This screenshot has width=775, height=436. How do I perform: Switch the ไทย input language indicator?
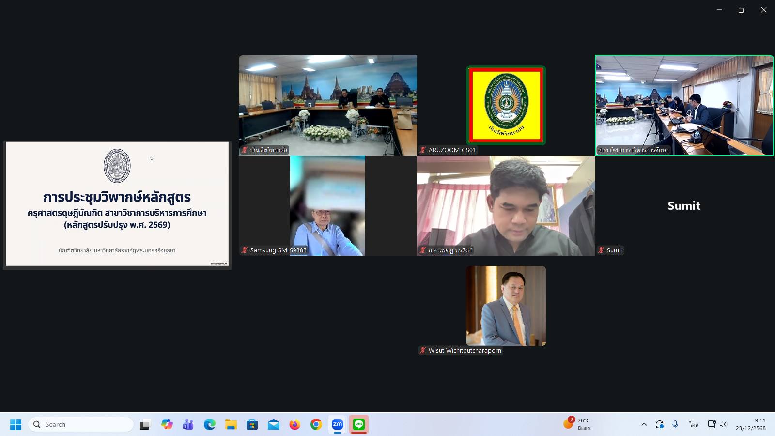point(694,424)
